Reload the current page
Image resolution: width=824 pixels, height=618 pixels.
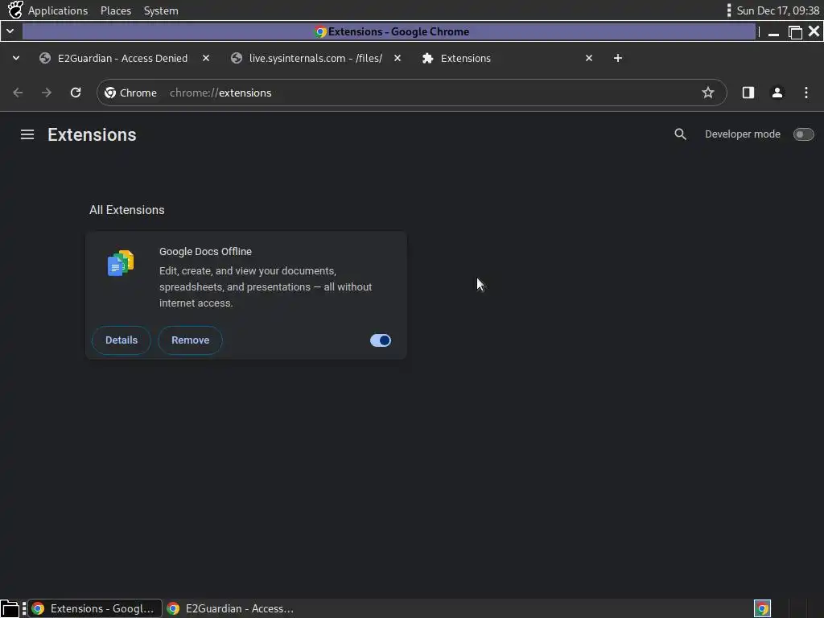point(76,93)
